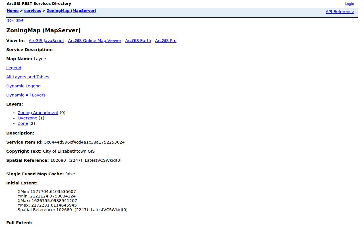Open the service in ArcGIS Pro
364x227 pixels.
(166, 41)
